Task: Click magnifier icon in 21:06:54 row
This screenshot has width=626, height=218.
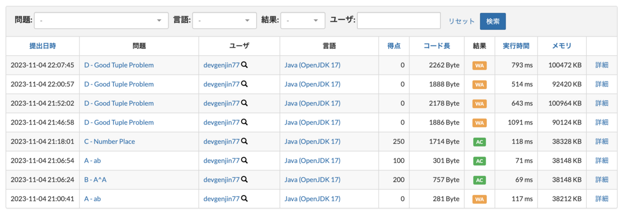Action: coord(244,161)
